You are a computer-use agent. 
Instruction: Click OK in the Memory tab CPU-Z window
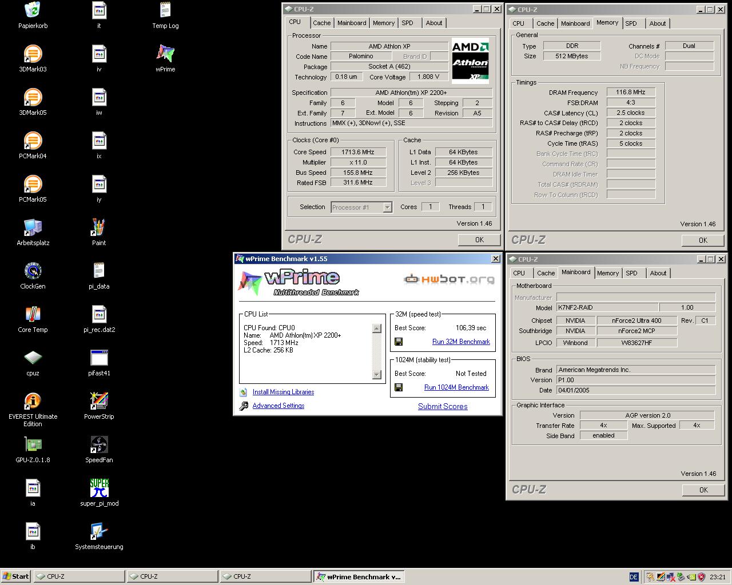[x=703, y=241]
